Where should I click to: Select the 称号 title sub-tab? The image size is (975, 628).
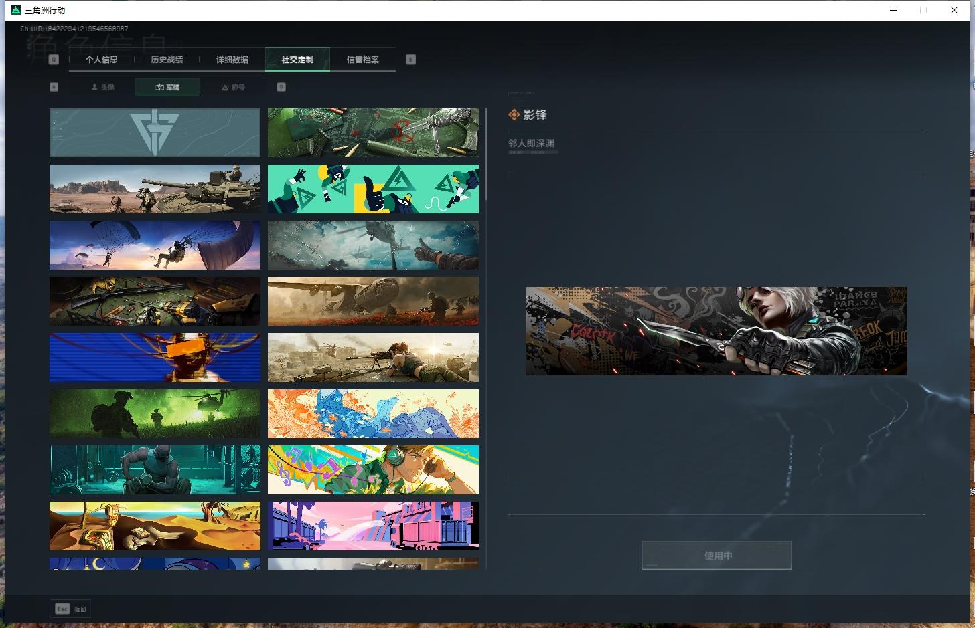coord(233,87)
